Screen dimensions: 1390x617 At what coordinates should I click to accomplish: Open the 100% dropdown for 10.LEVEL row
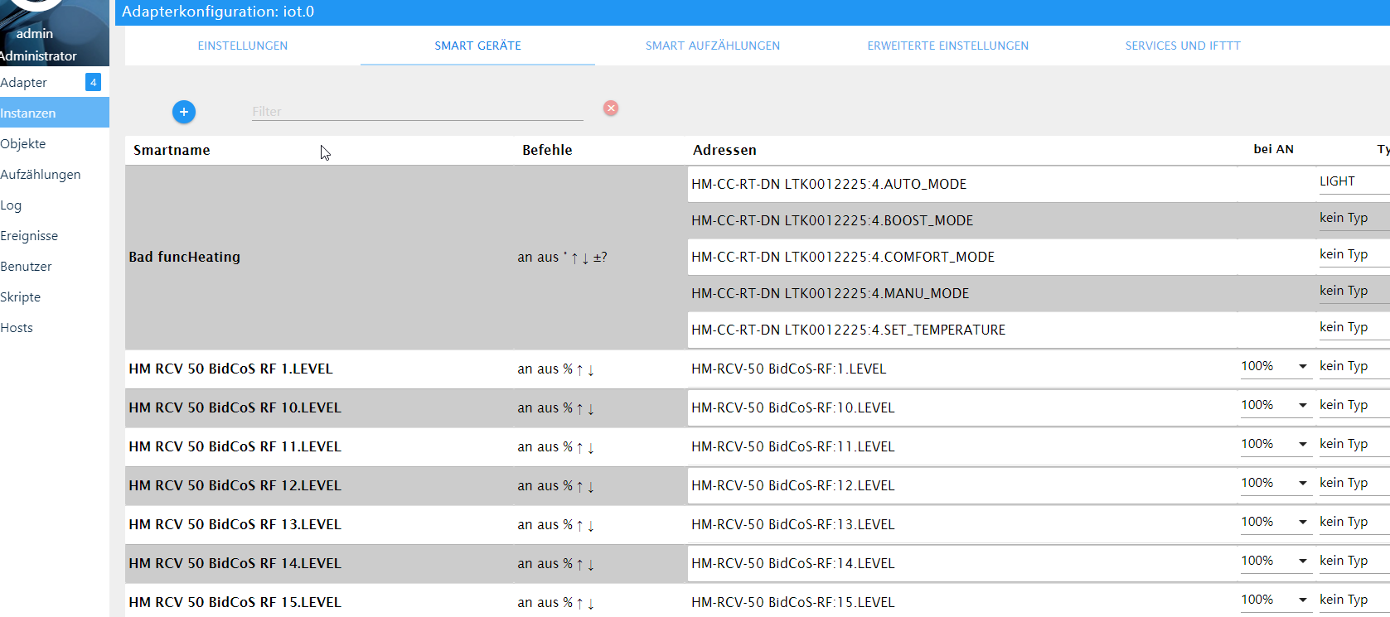(1276, 405)
